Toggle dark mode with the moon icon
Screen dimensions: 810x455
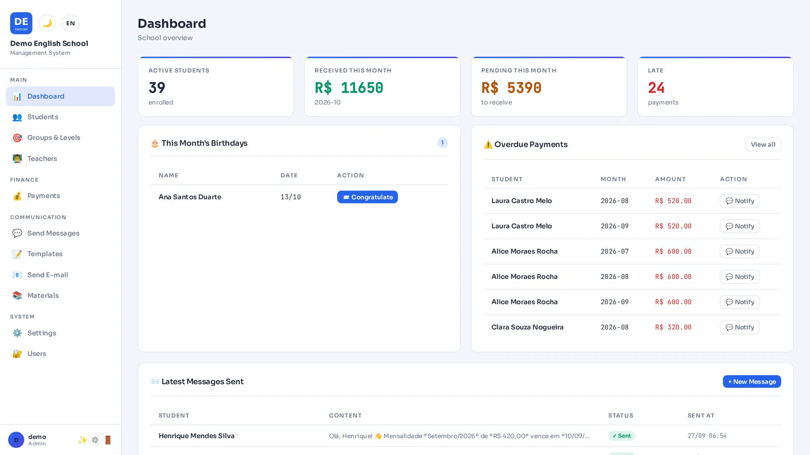[x=47, y=23]
